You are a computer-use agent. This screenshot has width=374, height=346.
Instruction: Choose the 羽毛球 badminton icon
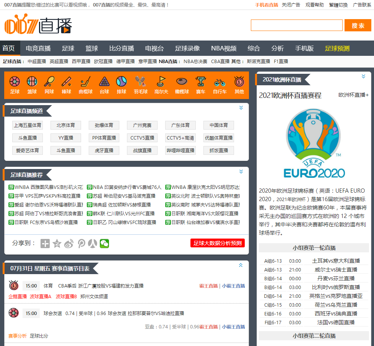[140, 81]
